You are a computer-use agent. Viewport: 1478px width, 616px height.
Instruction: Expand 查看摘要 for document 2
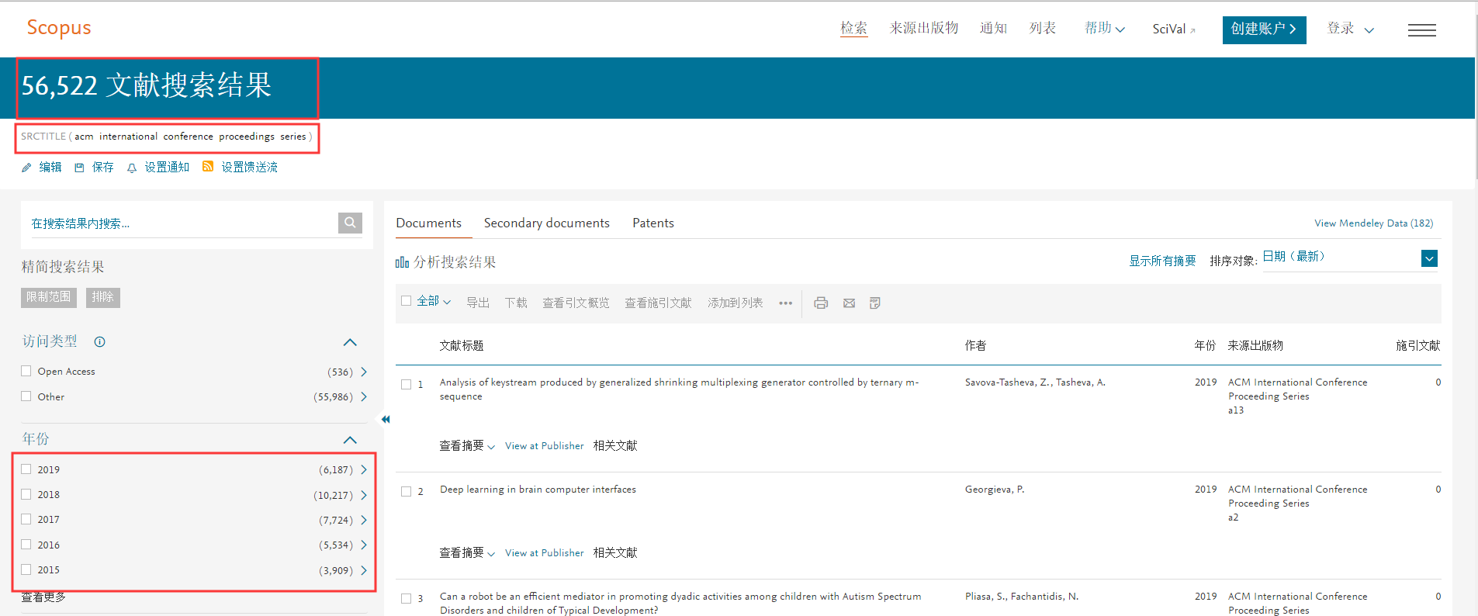467,552
